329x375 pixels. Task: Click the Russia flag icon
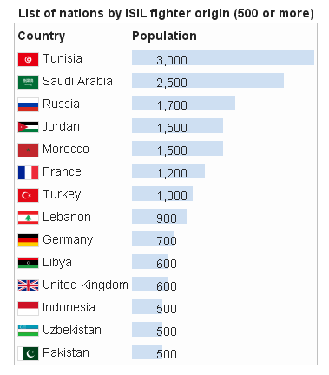click(x=28, y=104)
